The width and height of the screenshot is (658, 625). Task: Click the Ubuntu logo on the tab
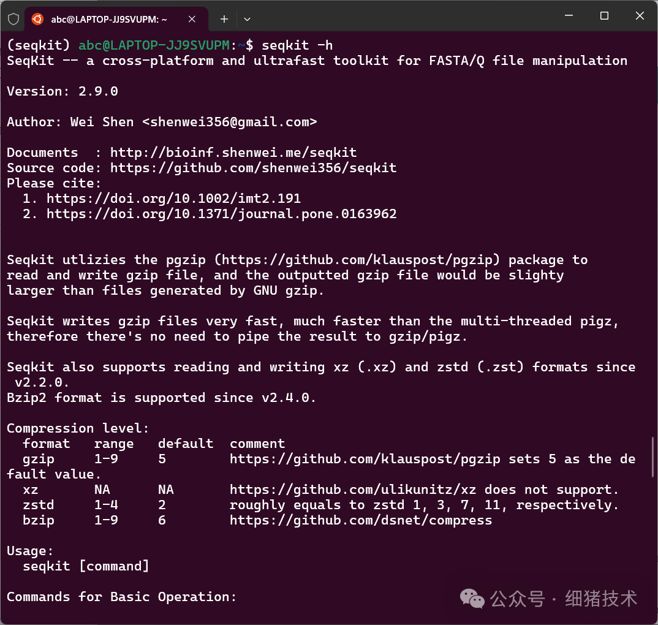37,19
